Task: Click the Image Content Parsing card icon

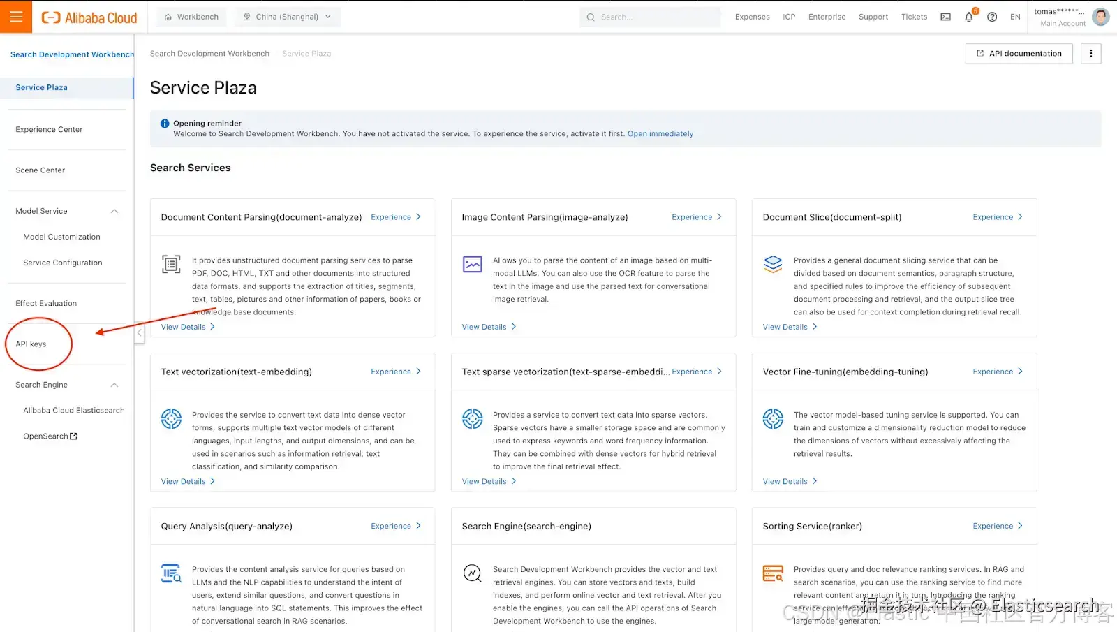Action: click(x=473, y=264)
